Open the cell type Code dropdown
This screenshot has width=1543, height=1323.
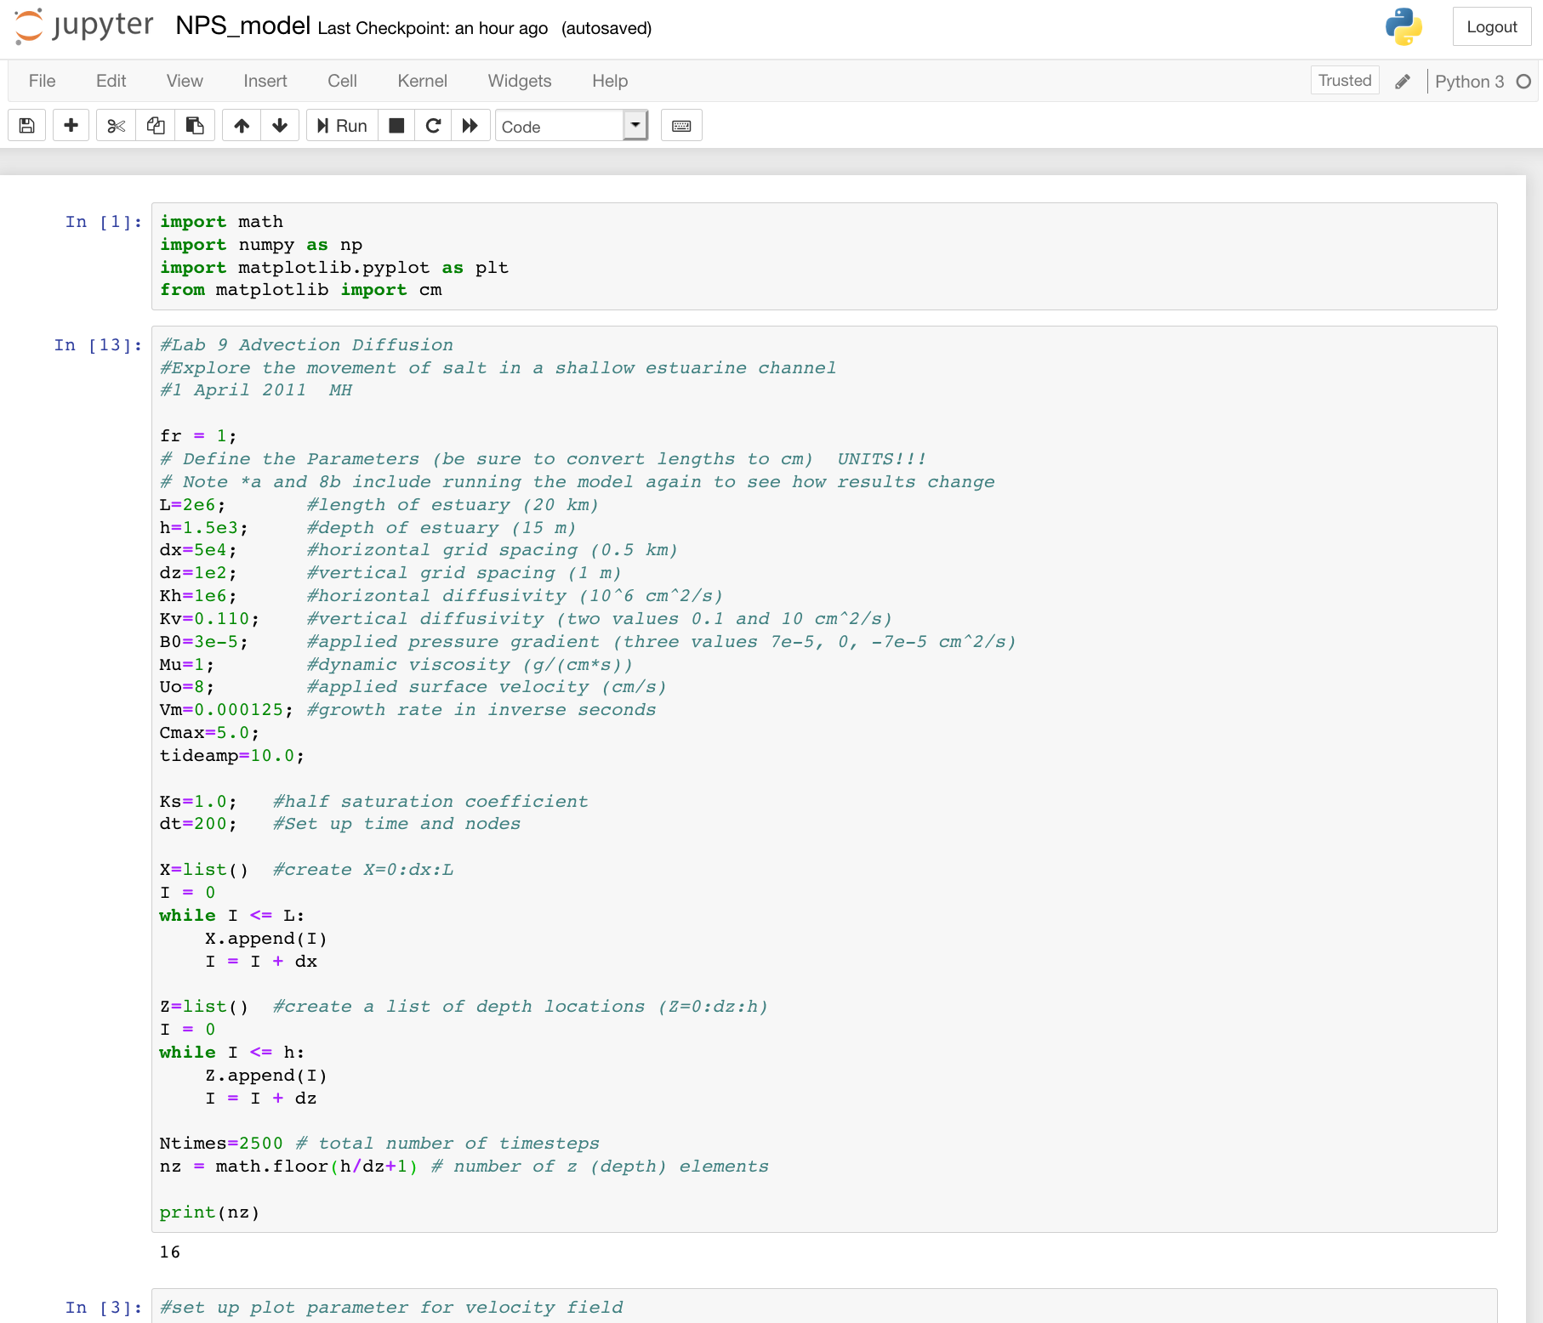point(571,126)
